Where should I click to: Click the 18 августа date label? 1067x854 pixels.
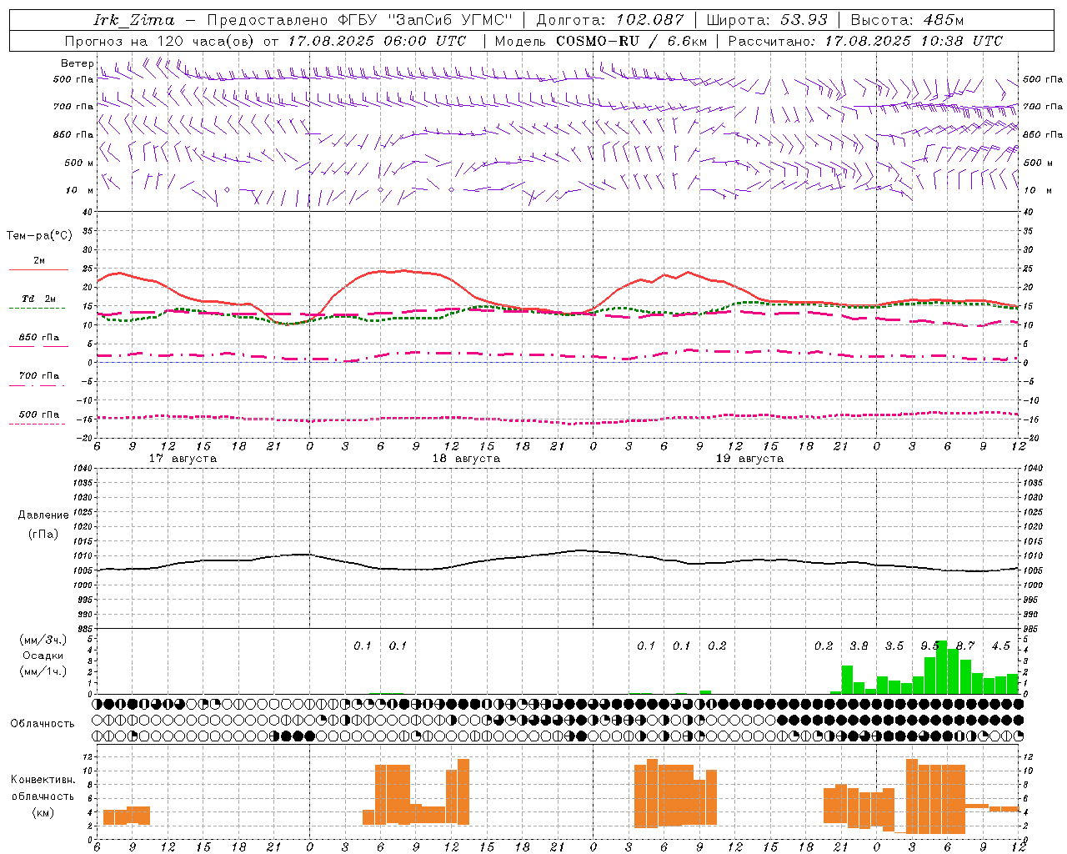coord(466,459)
